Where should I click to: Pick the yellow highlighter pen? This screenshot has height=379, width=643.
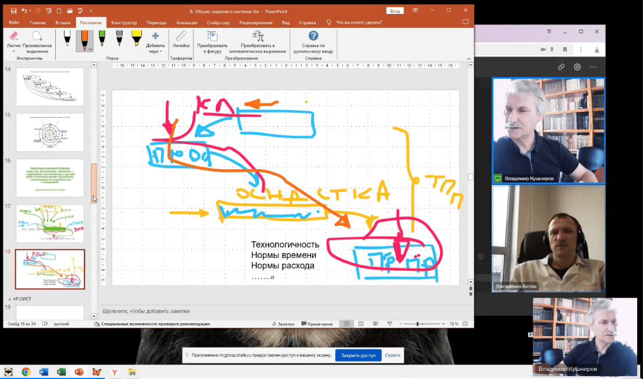[137, 38]
